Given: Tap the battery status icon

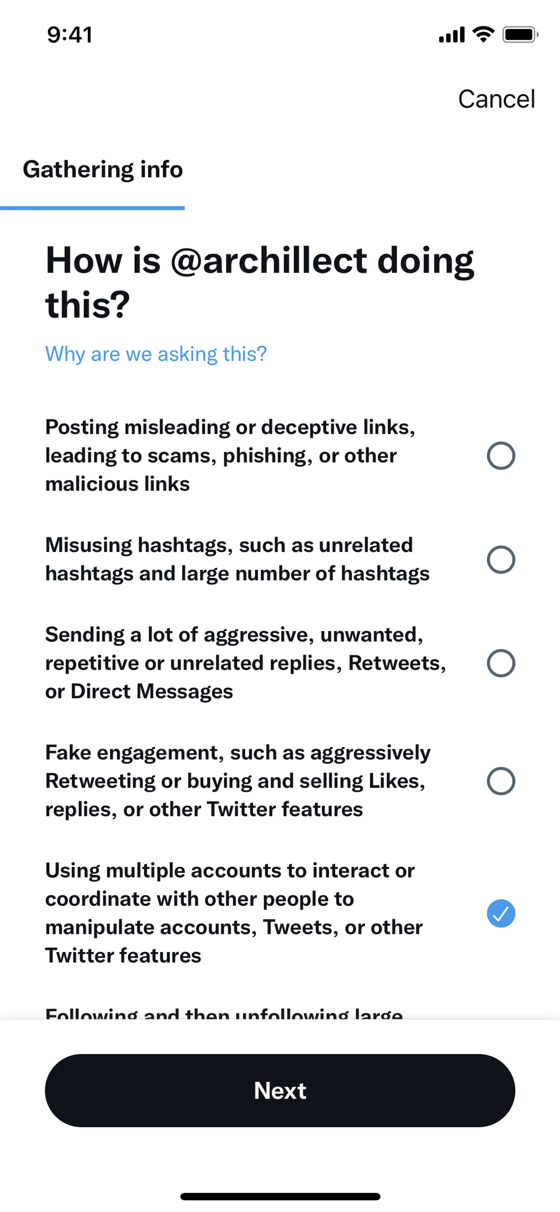Looking at the screenshot, I should pyautogui.click(x=520, y=34).
